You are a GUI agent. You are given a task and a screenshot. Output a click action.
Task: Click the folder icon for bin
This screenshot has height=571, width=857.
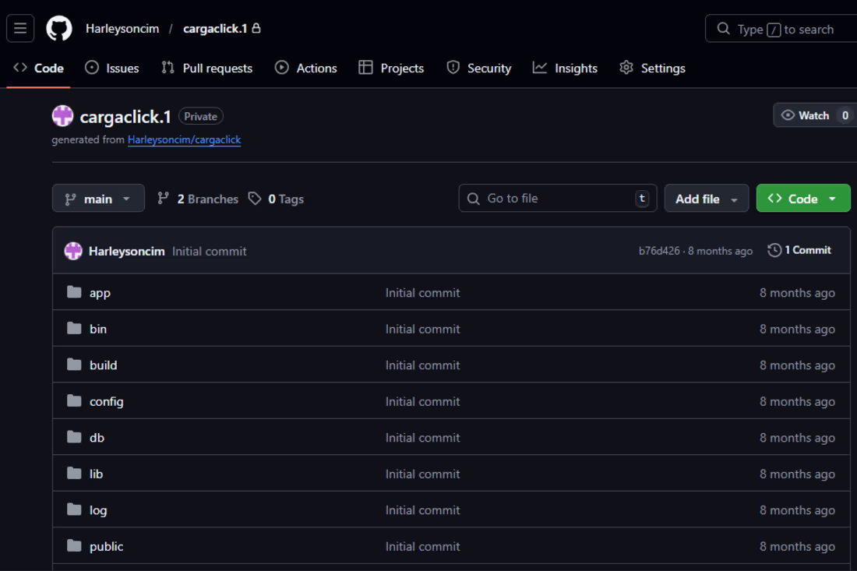tap(74, 329)
